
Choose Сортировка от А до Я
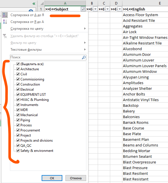pyautogui.click(x=27, y=15)
